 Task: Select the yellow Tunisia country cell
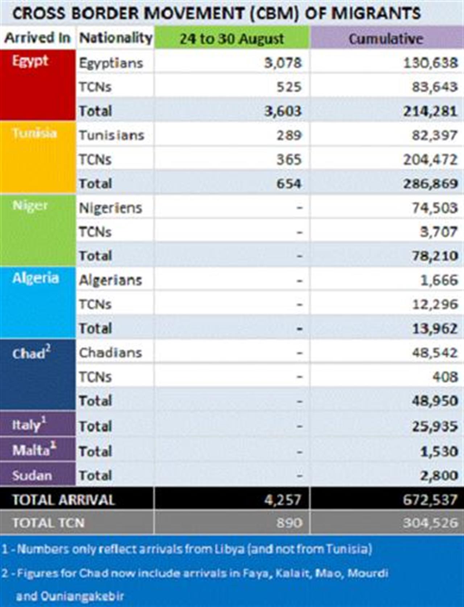click(x=38, y=157)
